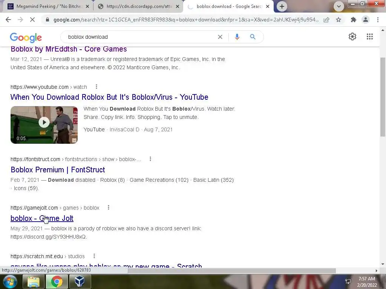Open options menu for the fontstruct.com result
The width and height of the screenshot is (386, 289).
pos(150,159)
